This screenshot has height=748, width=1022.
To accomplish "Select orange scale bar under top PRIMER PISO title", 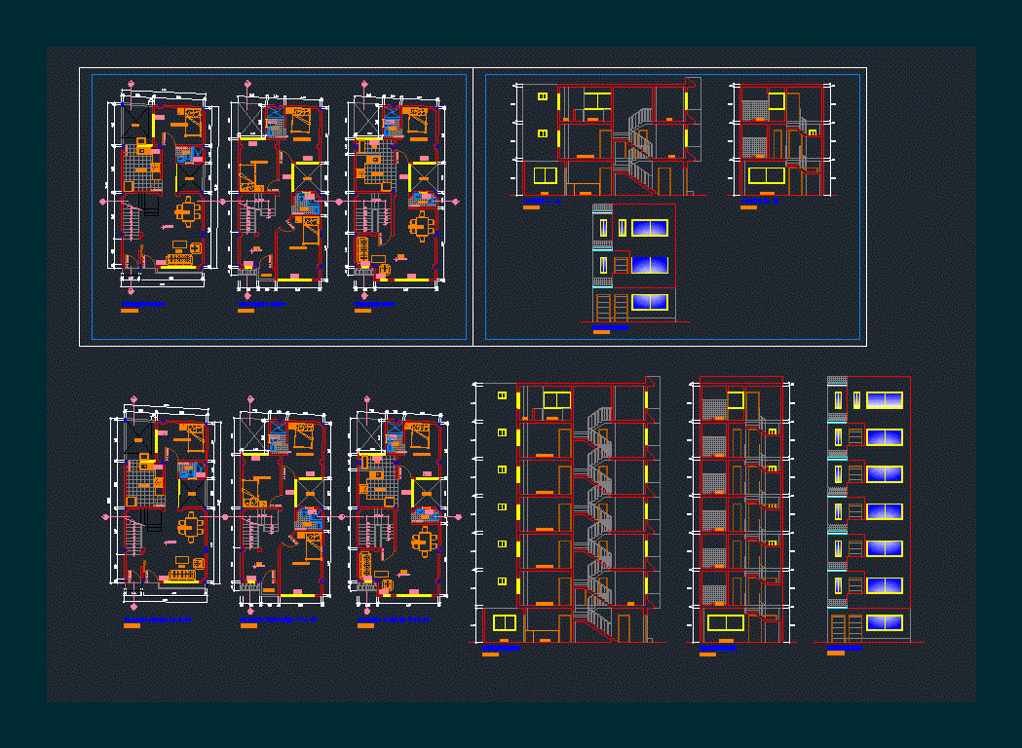I will click(129, 312).
